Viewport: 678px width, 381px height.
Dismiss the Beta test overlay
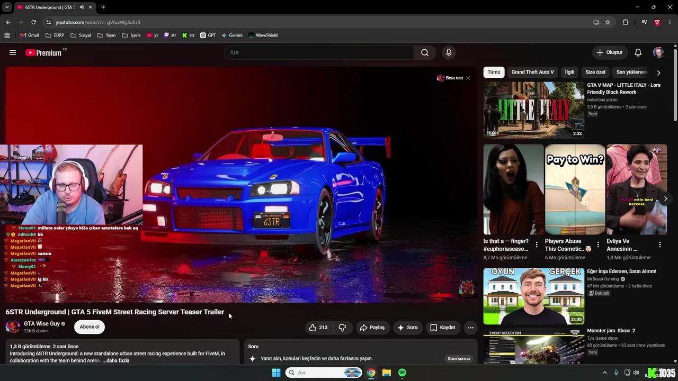tap(468, 78)
